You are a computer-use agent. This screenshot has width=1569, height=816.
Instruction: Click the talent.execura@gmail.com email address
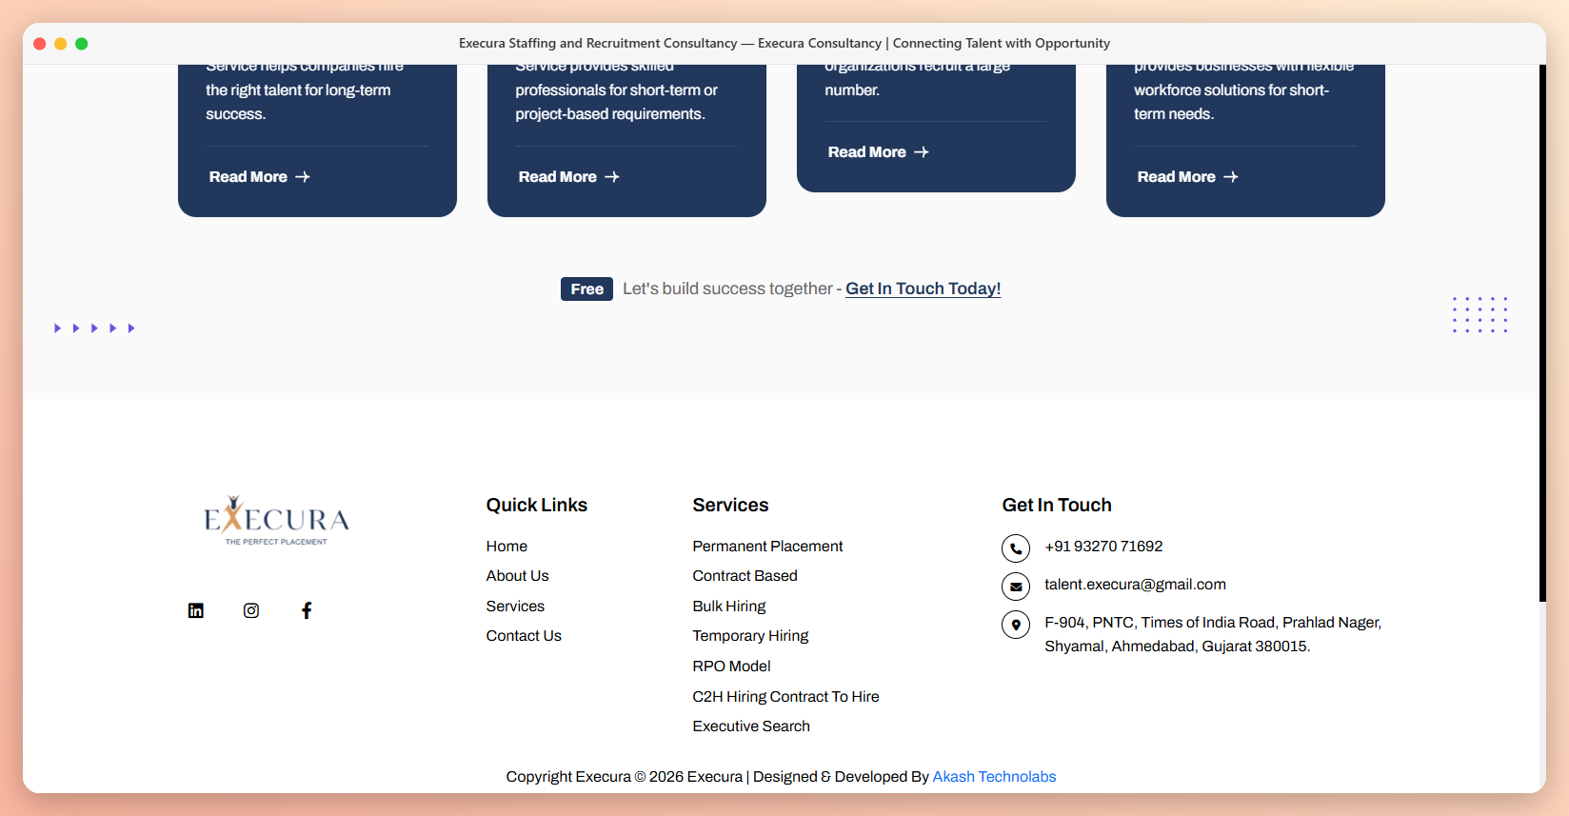pyautogui.click(x=1135, y=585)
